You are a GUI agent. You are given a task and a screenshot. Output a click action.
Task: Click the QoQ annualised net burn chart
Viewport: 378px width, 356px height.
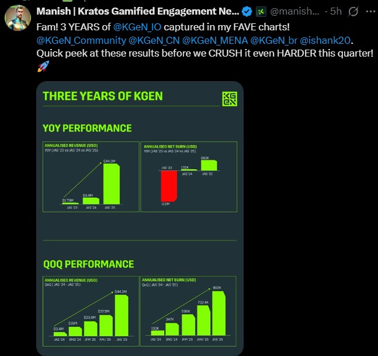coord(189,310)
